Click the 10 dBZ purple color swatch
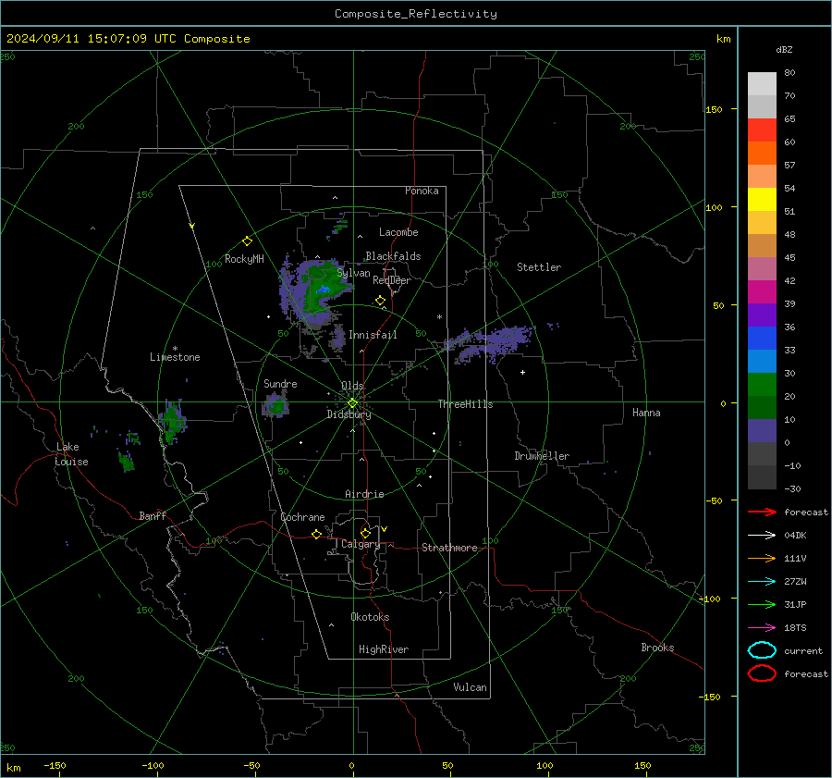 coord(762,430)
